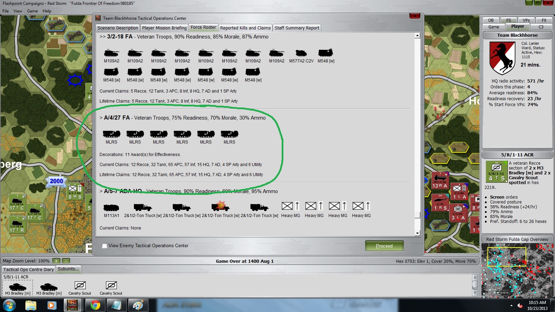
Task: Click the red 1 L A enemy counter
Action: [459, 192]
